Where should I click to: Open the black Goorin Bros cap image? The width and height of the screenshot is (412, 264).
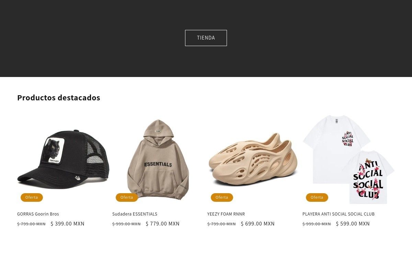click(x=63, y=159)
